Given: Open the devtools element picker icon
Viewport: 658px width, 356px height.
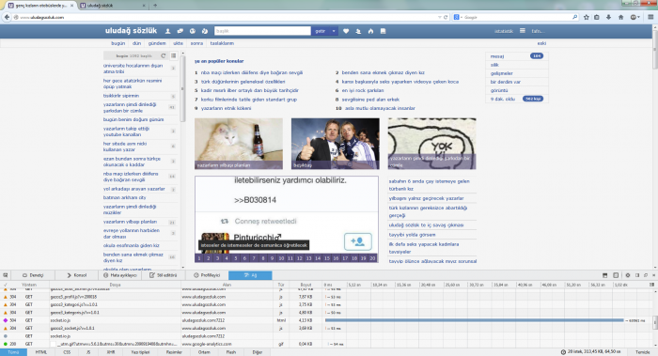Looking at the screenshot, I should click(x=6, y=275).
